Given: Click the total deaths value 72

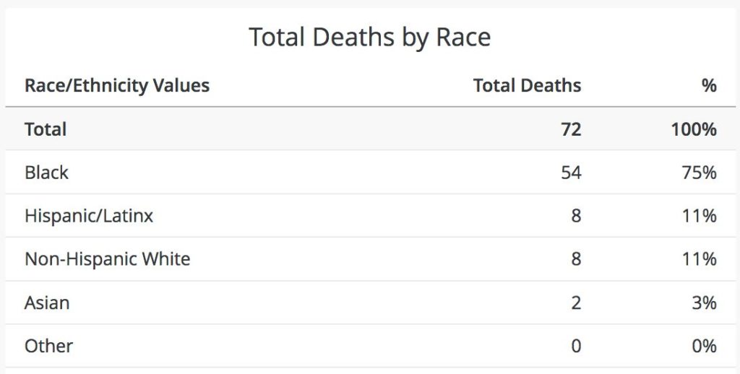Looking at the screenshot, I should click(570, 129).
